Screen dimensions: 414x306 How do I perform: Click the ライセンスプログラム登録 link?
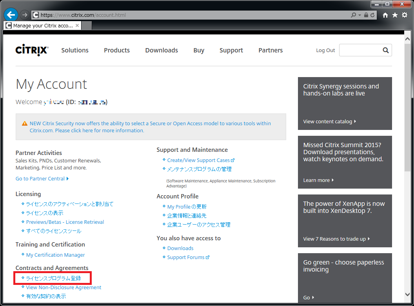[x=53, y=278]
